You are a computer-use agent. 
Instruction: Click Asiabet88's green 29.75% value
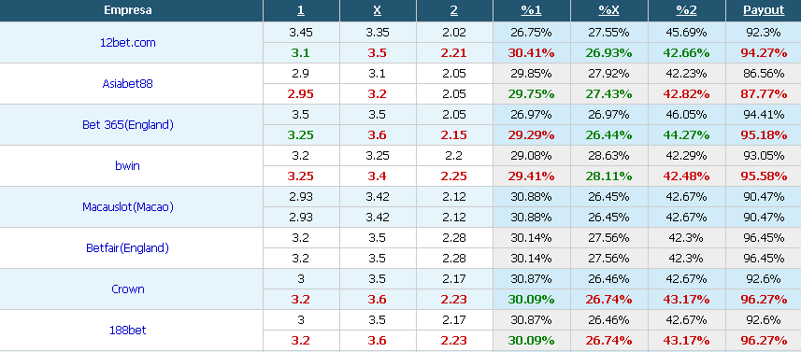click(531, 94)
